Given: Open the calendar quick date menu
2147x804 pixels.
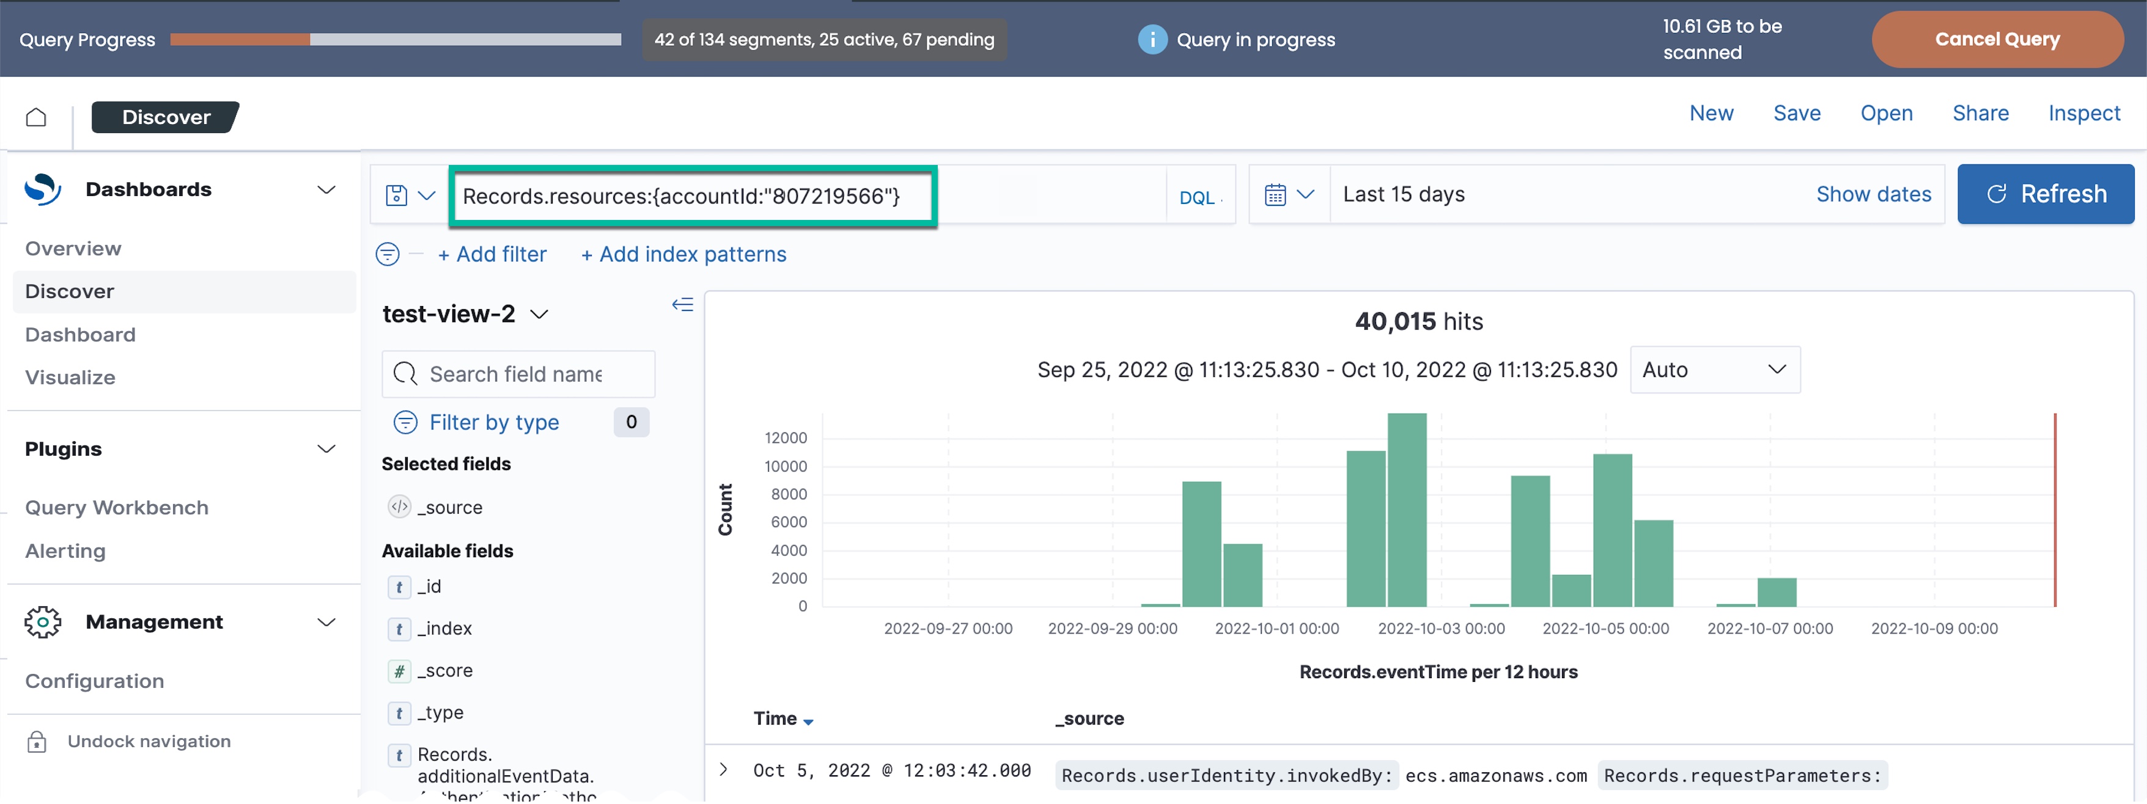Looking at the screenshot, I should [x=1289, y=195].
